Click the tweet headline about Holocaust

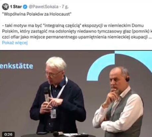click(37, 14)
